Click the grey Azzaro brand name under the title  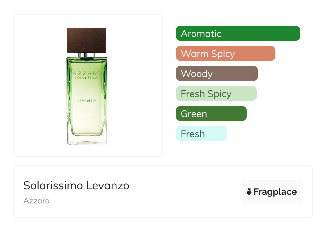tap(36, 201)
